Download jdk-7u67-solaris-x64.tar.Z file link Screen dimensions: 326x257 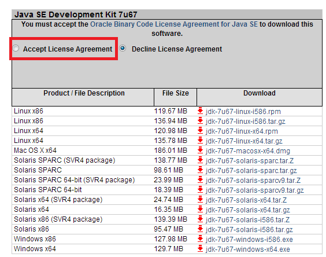point(246,200)
